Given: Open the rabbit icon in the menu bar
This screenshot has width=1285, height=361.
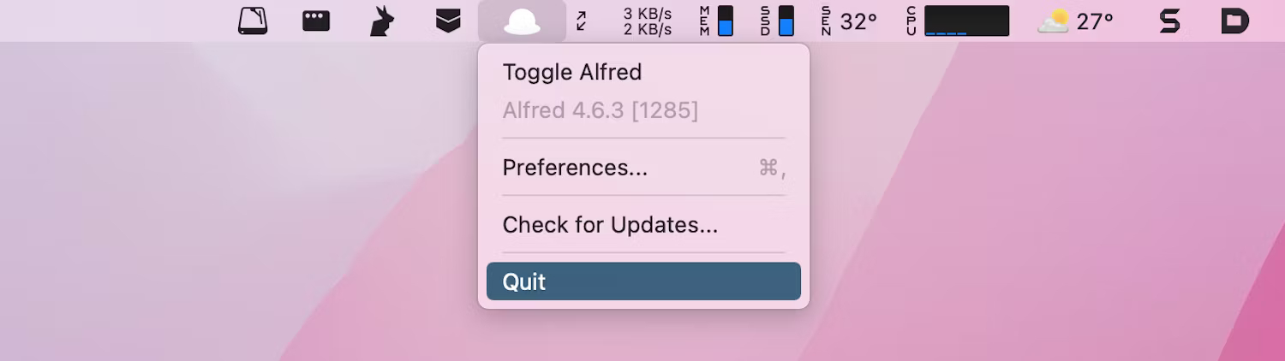Looking at the screenshot, I should click(x=381, y=21).
